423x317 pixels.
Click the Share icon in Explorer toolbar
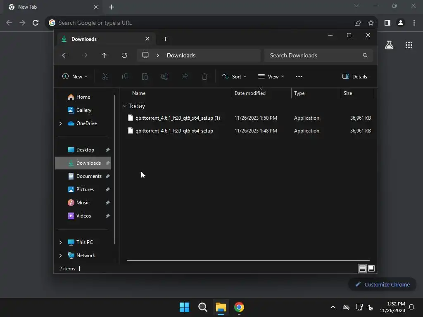click(x=185, y=76)
